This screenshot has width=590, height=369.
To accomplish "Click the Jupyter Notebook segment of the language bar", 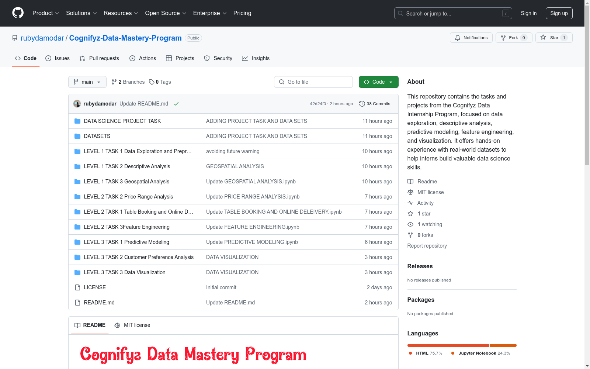I will click(503, 345).
